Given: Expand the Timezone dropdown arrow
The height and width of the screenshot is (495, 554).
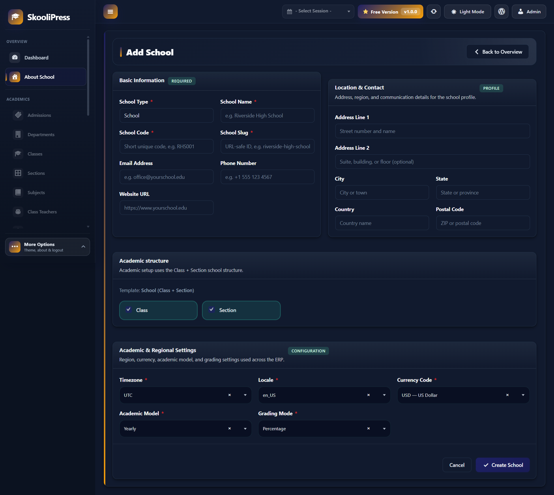Looking at the screenshot, I should [x=245, y=395].
